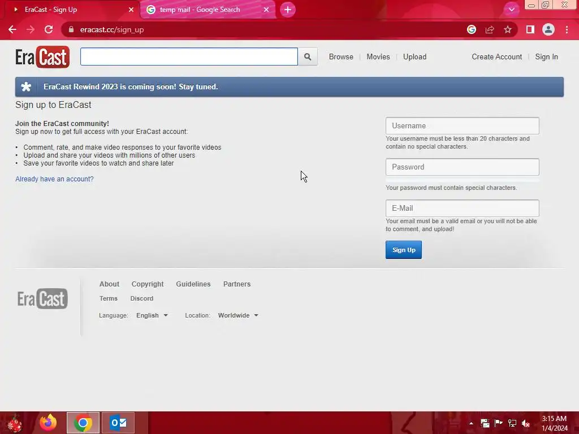Open the Chrome profile avatar
The image size is (579, 434).
[548, 29]
